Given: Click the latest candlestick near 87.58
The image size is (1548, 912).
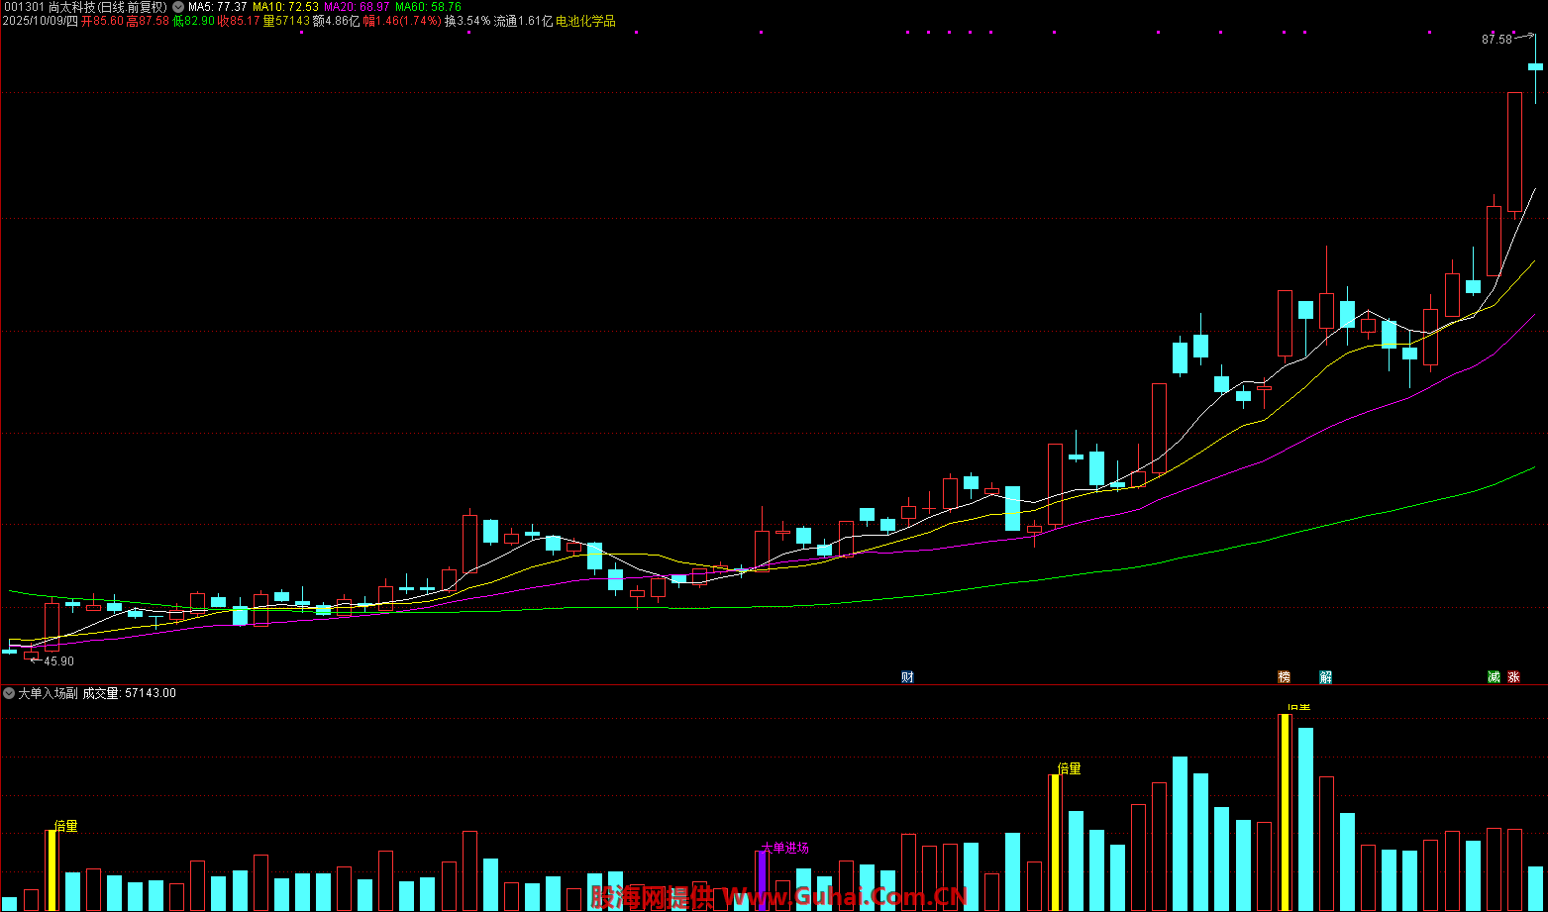Looking at the screenshot, I should pyautogui.click(x=1535, y=67).
